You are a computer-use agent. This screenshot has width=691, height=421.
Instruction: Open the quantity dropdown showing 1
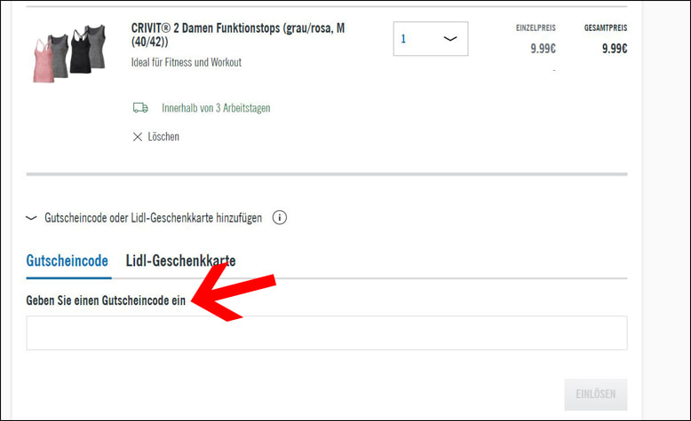point(431,39)
